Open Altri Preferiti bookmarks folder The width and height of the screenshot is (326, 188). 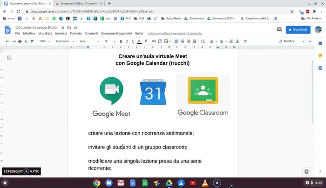click(311, 19)
